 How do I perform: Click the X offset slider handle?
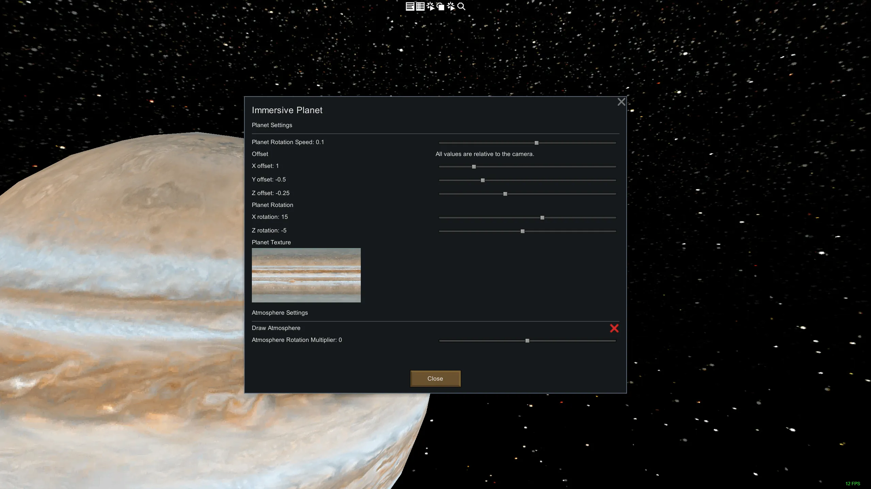click(x=474, y=167)
